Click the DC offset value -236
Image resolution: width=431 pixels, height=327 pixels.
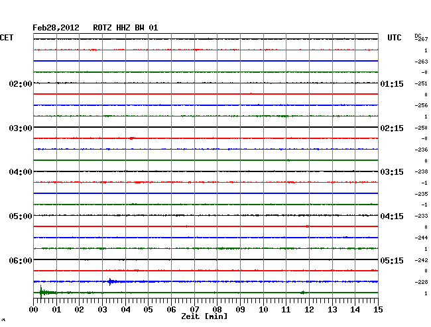pyautogui.click(x=421, y=150)
